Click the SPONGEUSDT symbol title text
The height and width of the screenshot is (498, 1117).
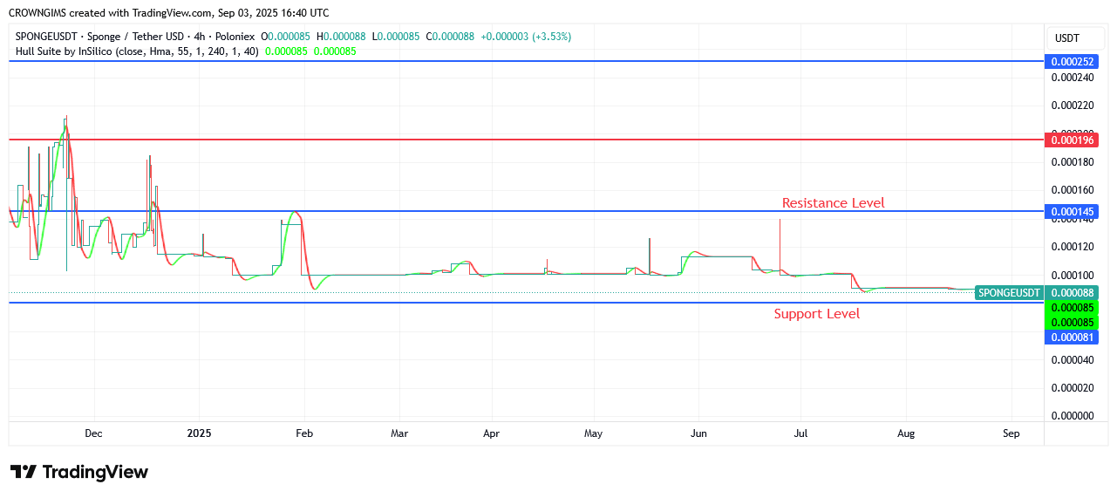(135, 37)
